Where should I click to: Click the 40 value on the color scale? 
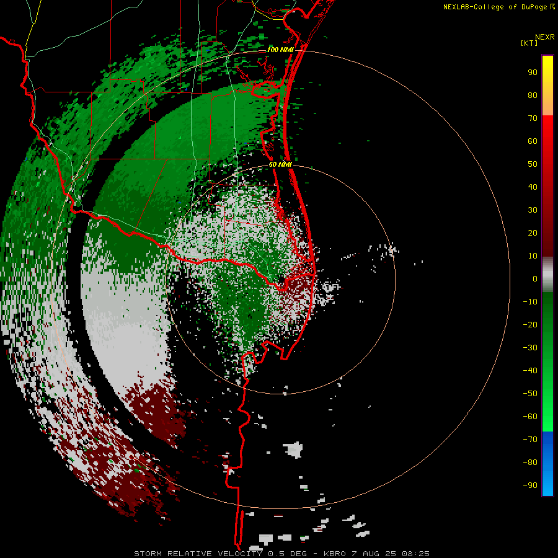tap(533, 187)
